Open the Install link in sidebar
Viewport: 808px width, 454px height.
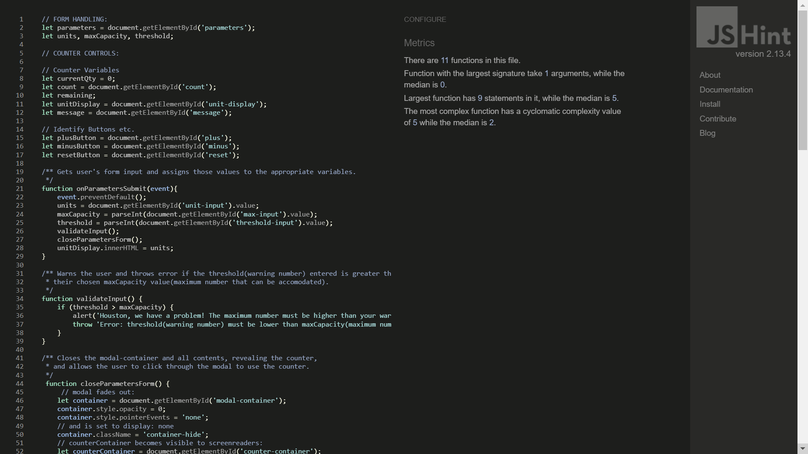coord(710,104)
